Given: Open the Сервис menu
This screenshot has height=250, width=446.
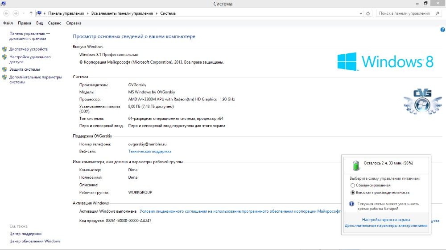Looking at the screenshot, I should [54, 23].
